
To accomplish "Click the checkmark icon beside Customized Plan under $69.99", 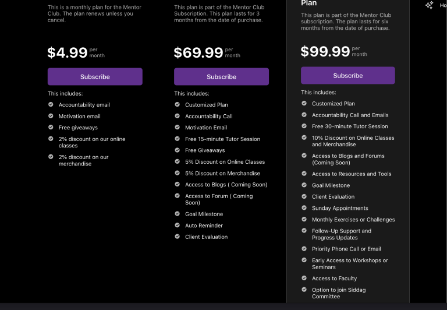I will pyautogui.click(x=178, y=105).
